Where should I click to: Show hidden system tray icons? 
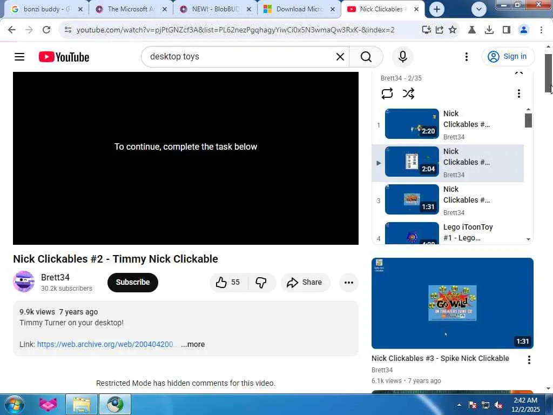(459, 405)
